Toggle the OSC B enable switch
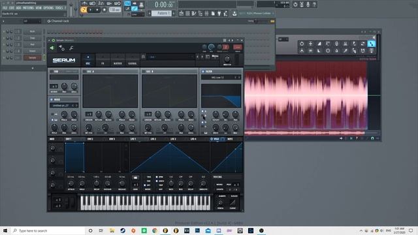The width and height of the screenshot is (418, 235). [x=144, y=72]
